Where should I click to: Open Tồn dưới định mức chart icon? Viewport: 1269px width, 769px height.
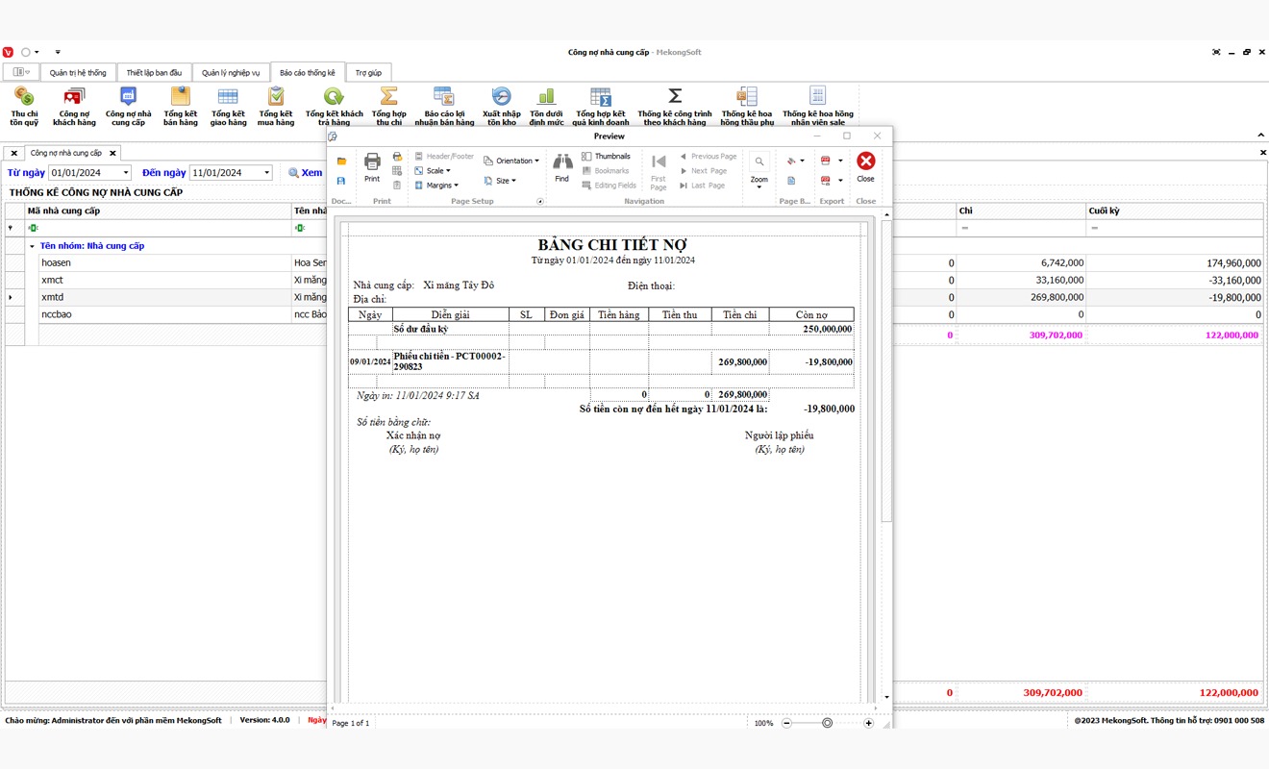pyautogui.click(x=546, y=106)
